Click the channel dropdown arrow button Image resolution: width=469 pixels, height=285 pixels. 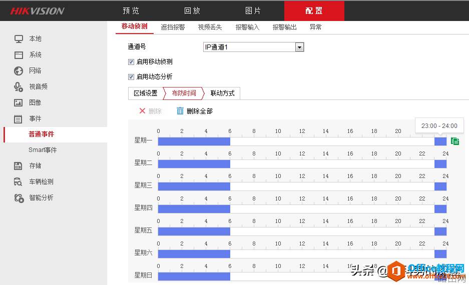click(x=299, y=47)
